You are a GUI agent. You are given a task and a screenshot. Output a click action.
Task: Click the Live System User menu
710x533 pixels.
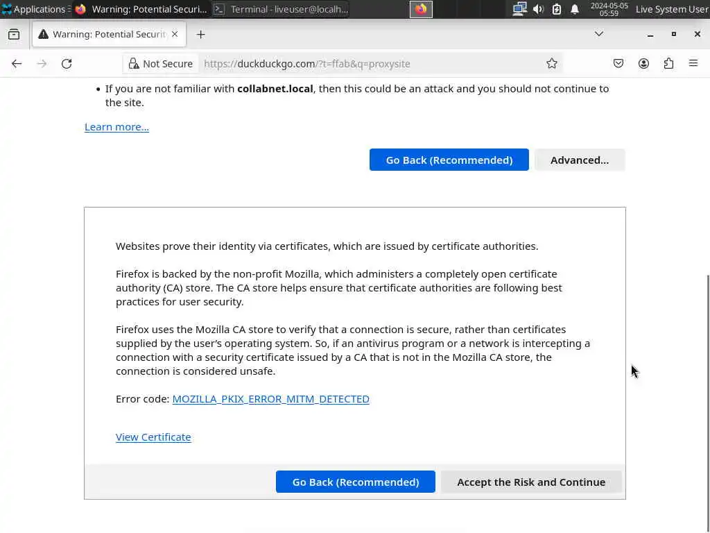click(671, 9)
